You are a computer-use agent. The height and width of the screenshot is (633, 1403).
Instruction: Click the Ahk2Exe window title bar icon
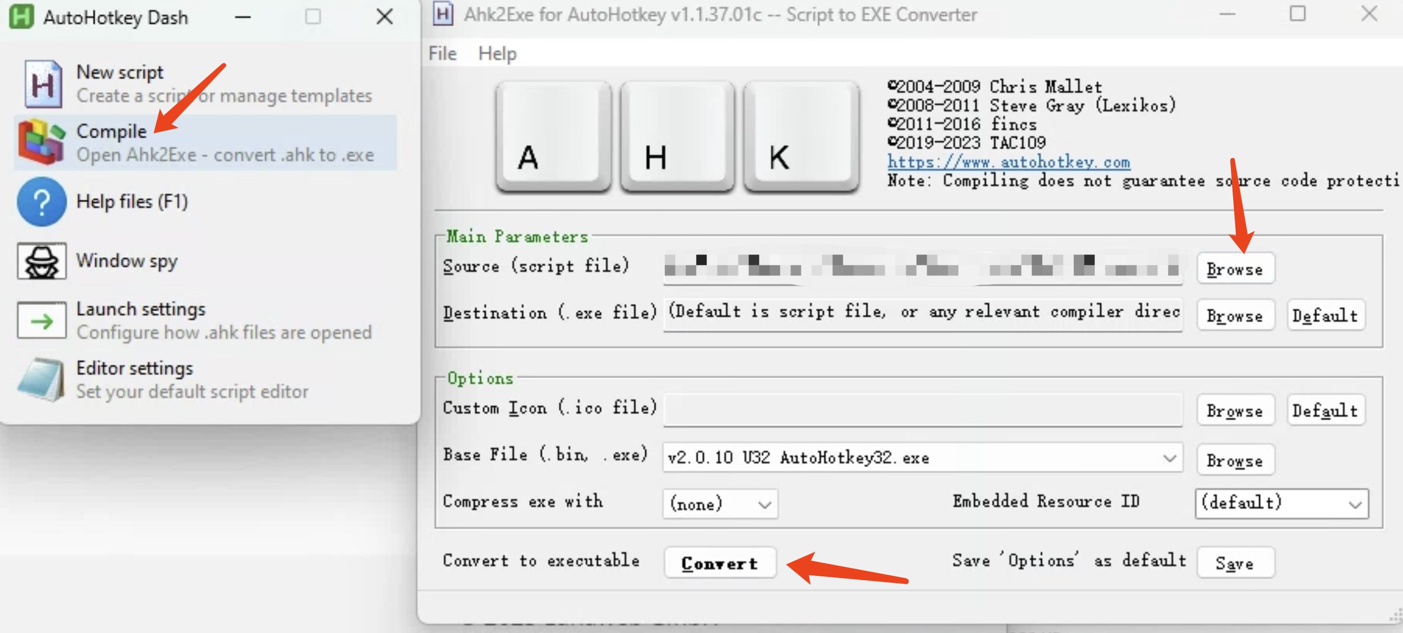click(x=443, y=14)
